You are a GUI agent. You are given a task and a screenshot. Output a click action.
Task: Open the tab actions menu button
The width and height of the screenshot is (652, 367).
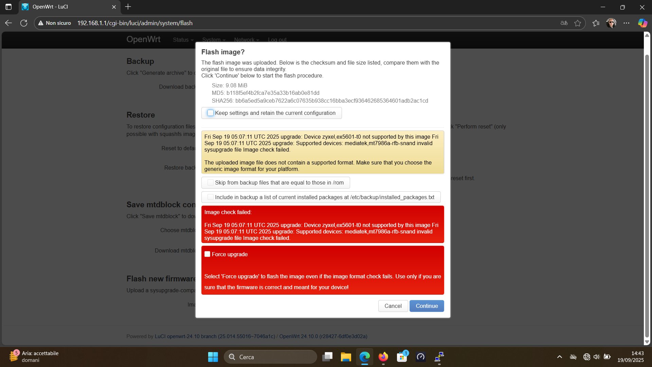click(8, 7)
